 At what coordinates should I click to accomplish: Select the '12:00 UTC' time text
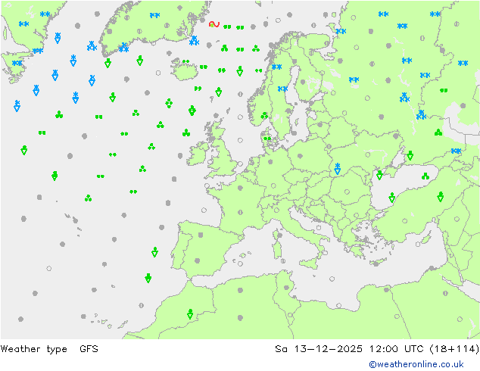tap(397, 348)
